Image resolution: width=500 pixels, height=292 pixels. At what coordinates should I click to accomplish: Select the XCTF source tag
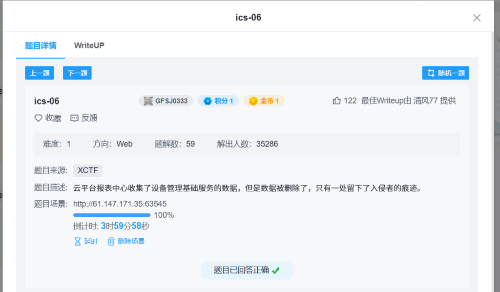88,170
